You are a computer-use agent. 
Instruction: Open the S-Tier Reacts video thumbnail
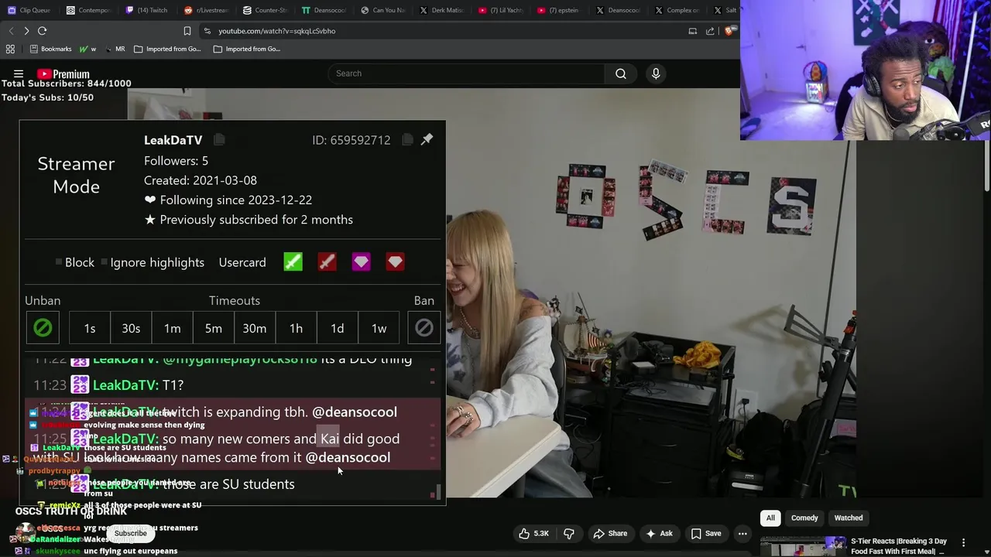[803, 546]
